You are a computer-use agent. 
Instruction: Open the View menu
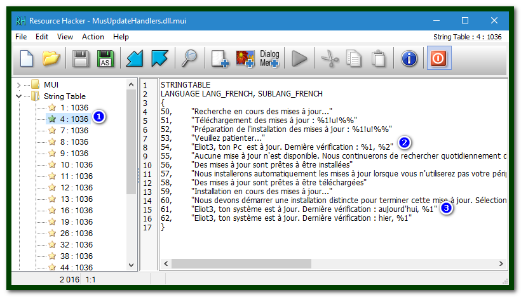(65, 37)
